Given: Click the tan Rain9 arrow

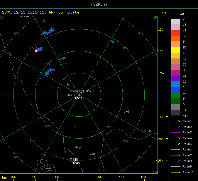Looking at the screenshot, I should coord(176,166).
